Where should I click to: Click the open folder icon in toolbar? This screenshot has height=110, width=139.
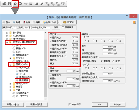(4, 4)
